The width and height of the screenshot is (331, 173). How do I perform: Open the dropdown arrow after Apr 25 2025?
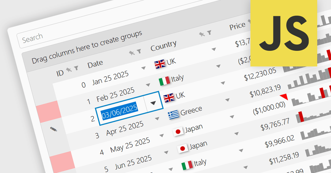click(157, 119)
